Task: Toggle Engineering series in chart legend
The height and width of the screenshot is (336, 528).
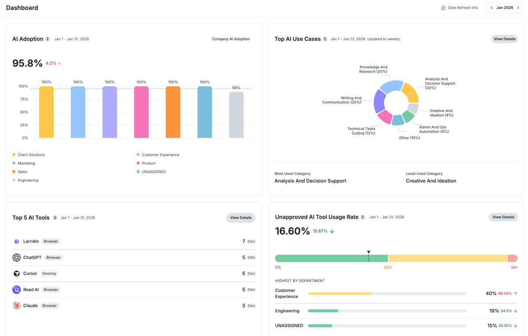Action: [28, 180]
